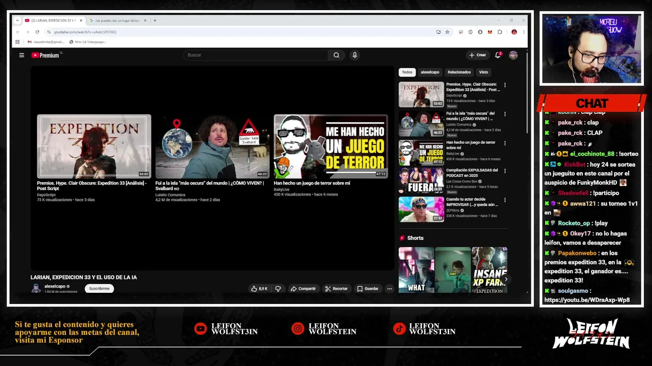Save video with the Guardar button
Screen dimensions: 652x366
coord(368,289)
